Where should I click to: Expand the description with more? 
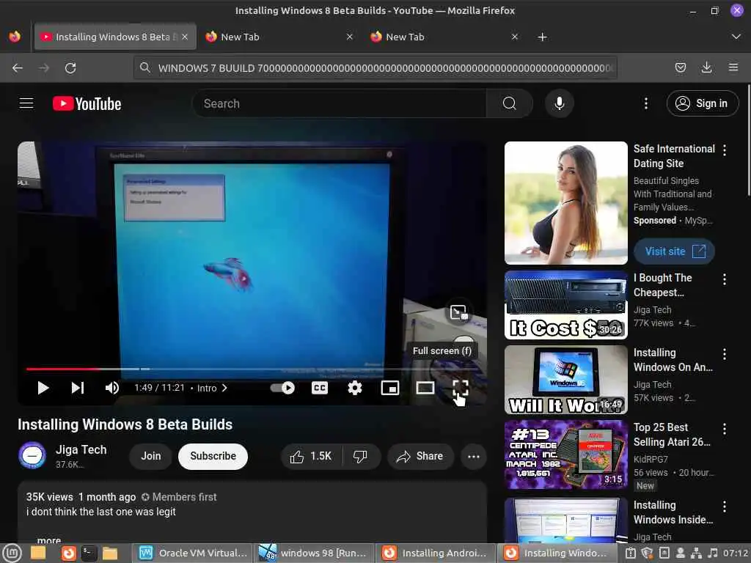tap(49, 540)
